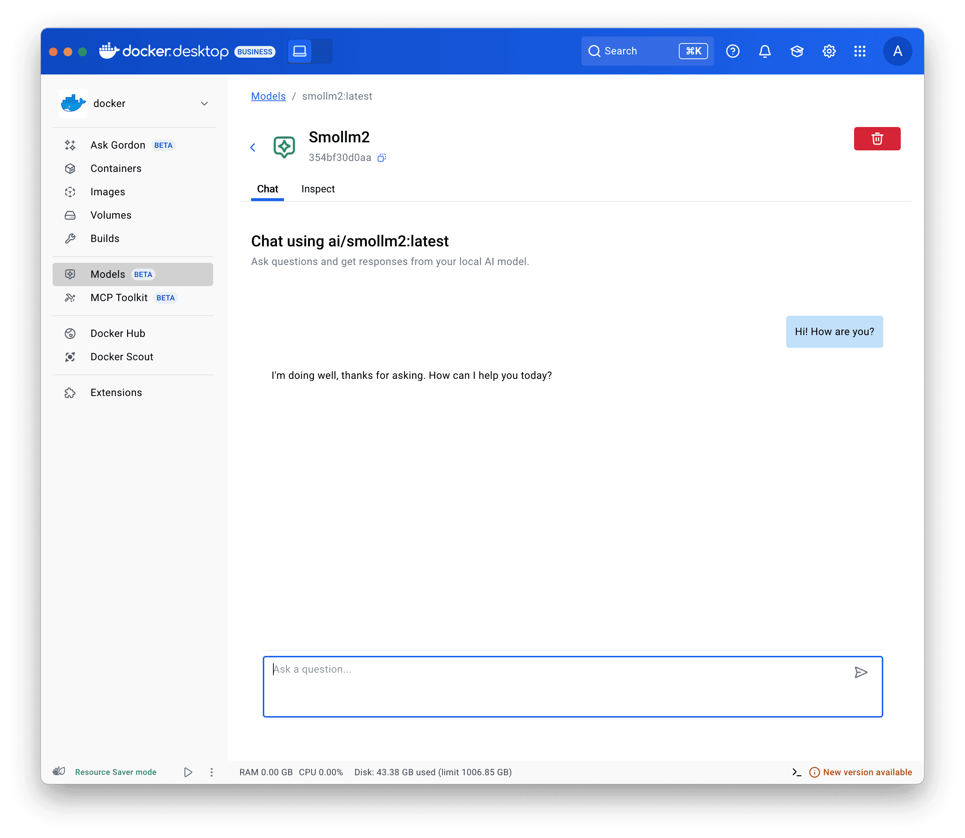Copy model ID 354bf30d0aa
Screen dimensions: 965x838
tap(381, 158)
